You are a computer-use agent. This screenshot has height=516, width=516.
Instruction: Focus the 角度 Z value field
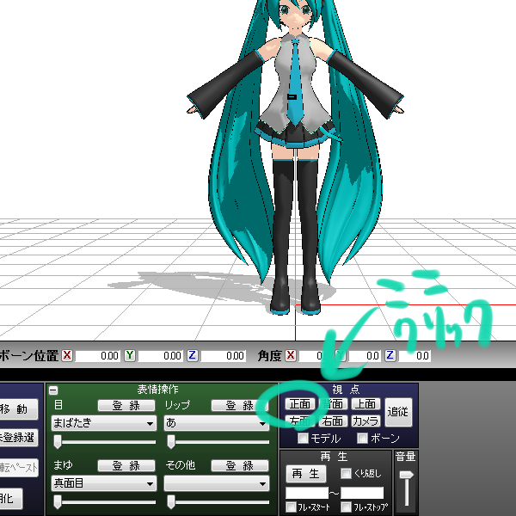414,356
